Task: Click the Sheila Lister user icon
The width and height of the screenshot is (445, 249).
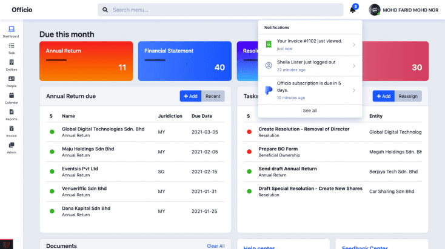Action: click(x=269, y=65)
